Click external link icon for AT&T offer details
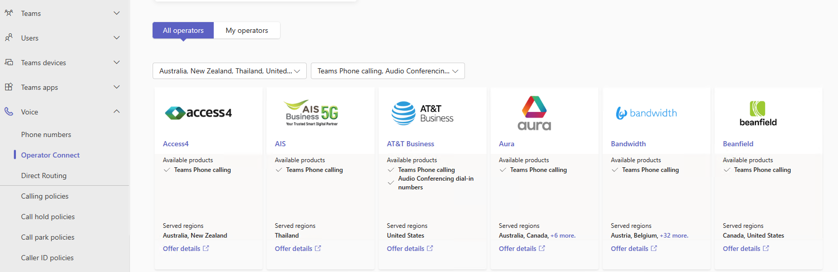 point(430,248)
